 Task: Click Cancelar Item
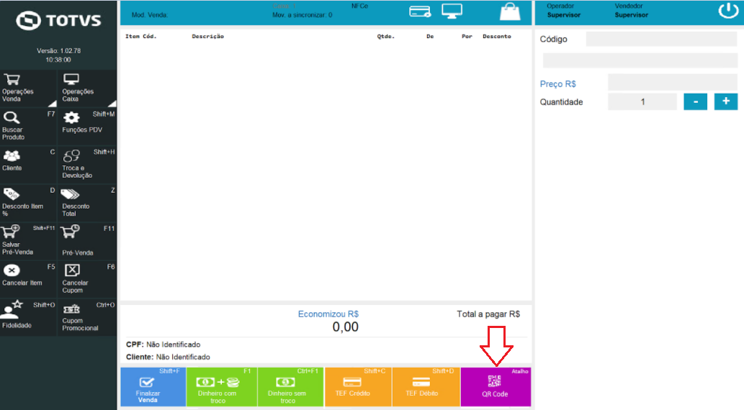pyautogui.click(x=29, y=279)
